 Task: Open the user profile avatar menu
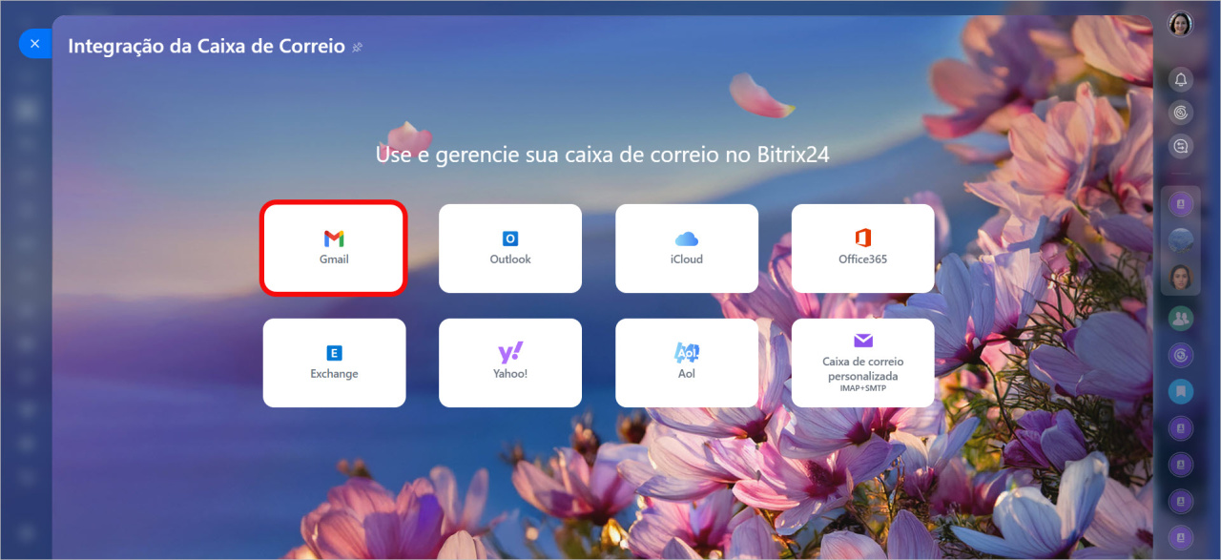(1181, 24)
